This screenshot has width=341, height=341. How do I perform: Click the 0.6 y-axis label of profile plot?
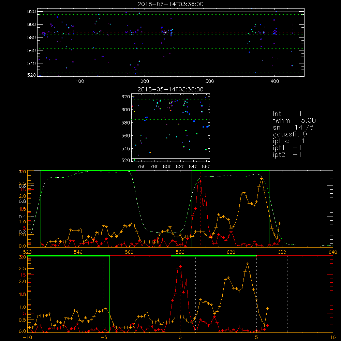[x=22, y=202]
